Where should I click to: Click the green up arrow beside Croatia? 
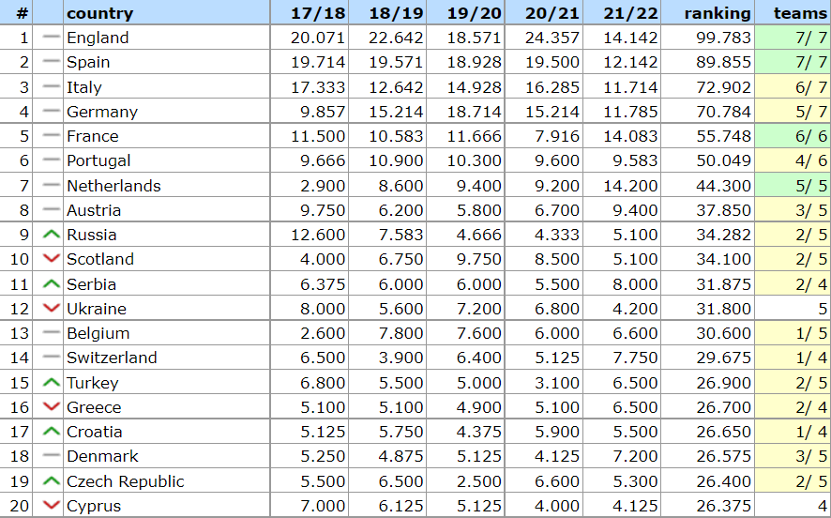click(51, 432)
